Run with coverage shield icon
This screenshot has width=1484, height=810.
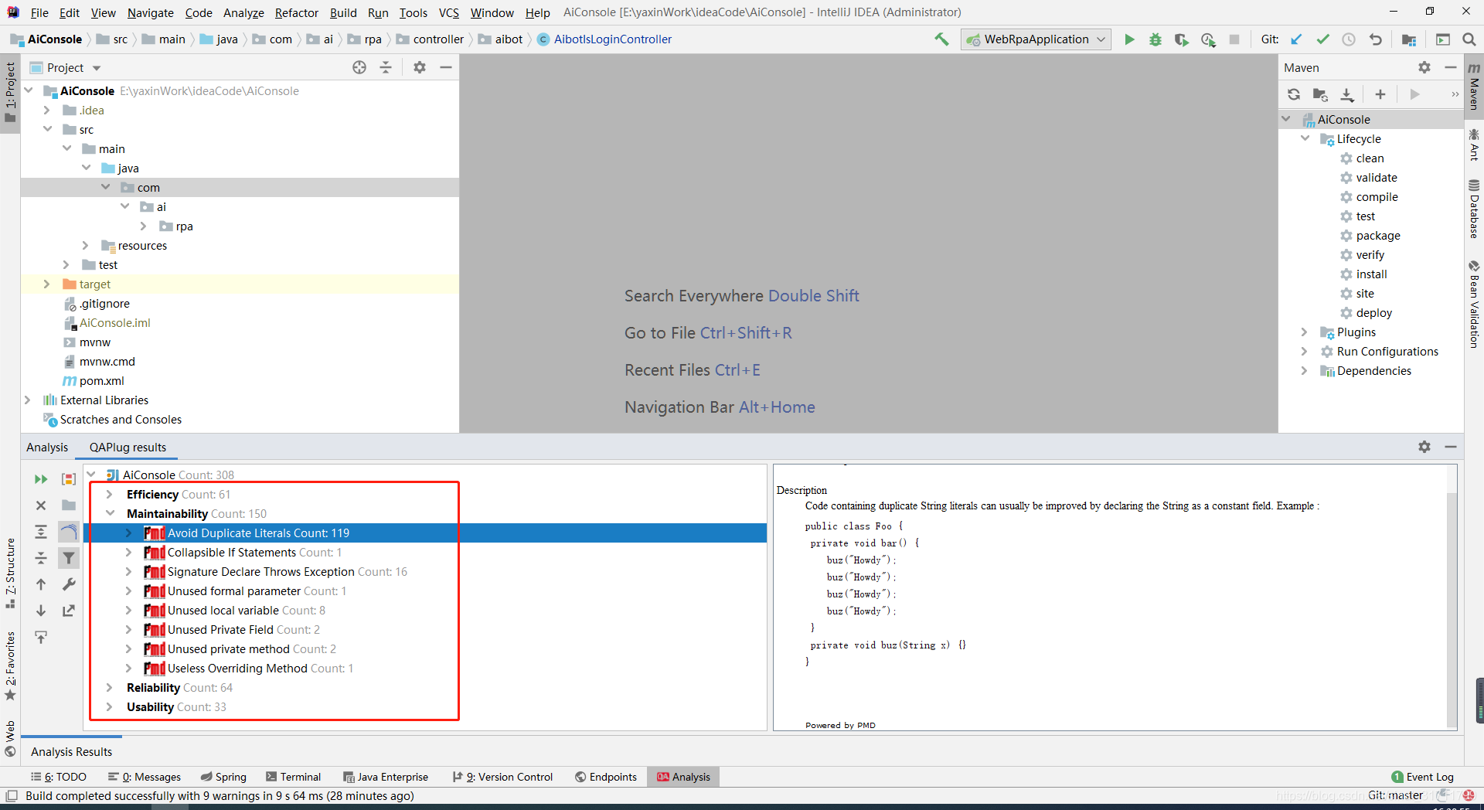coord(1181,39)
